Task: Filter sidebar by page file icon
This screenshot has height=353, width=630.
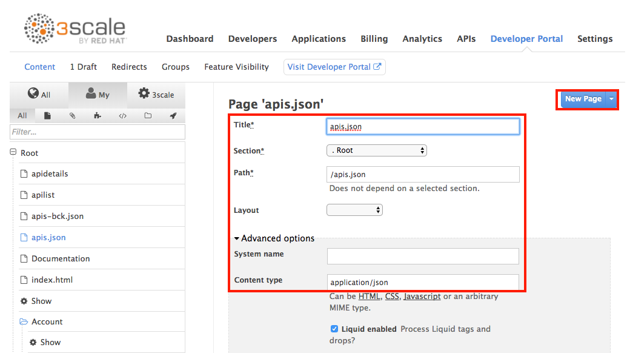Action: coord(47,116)
